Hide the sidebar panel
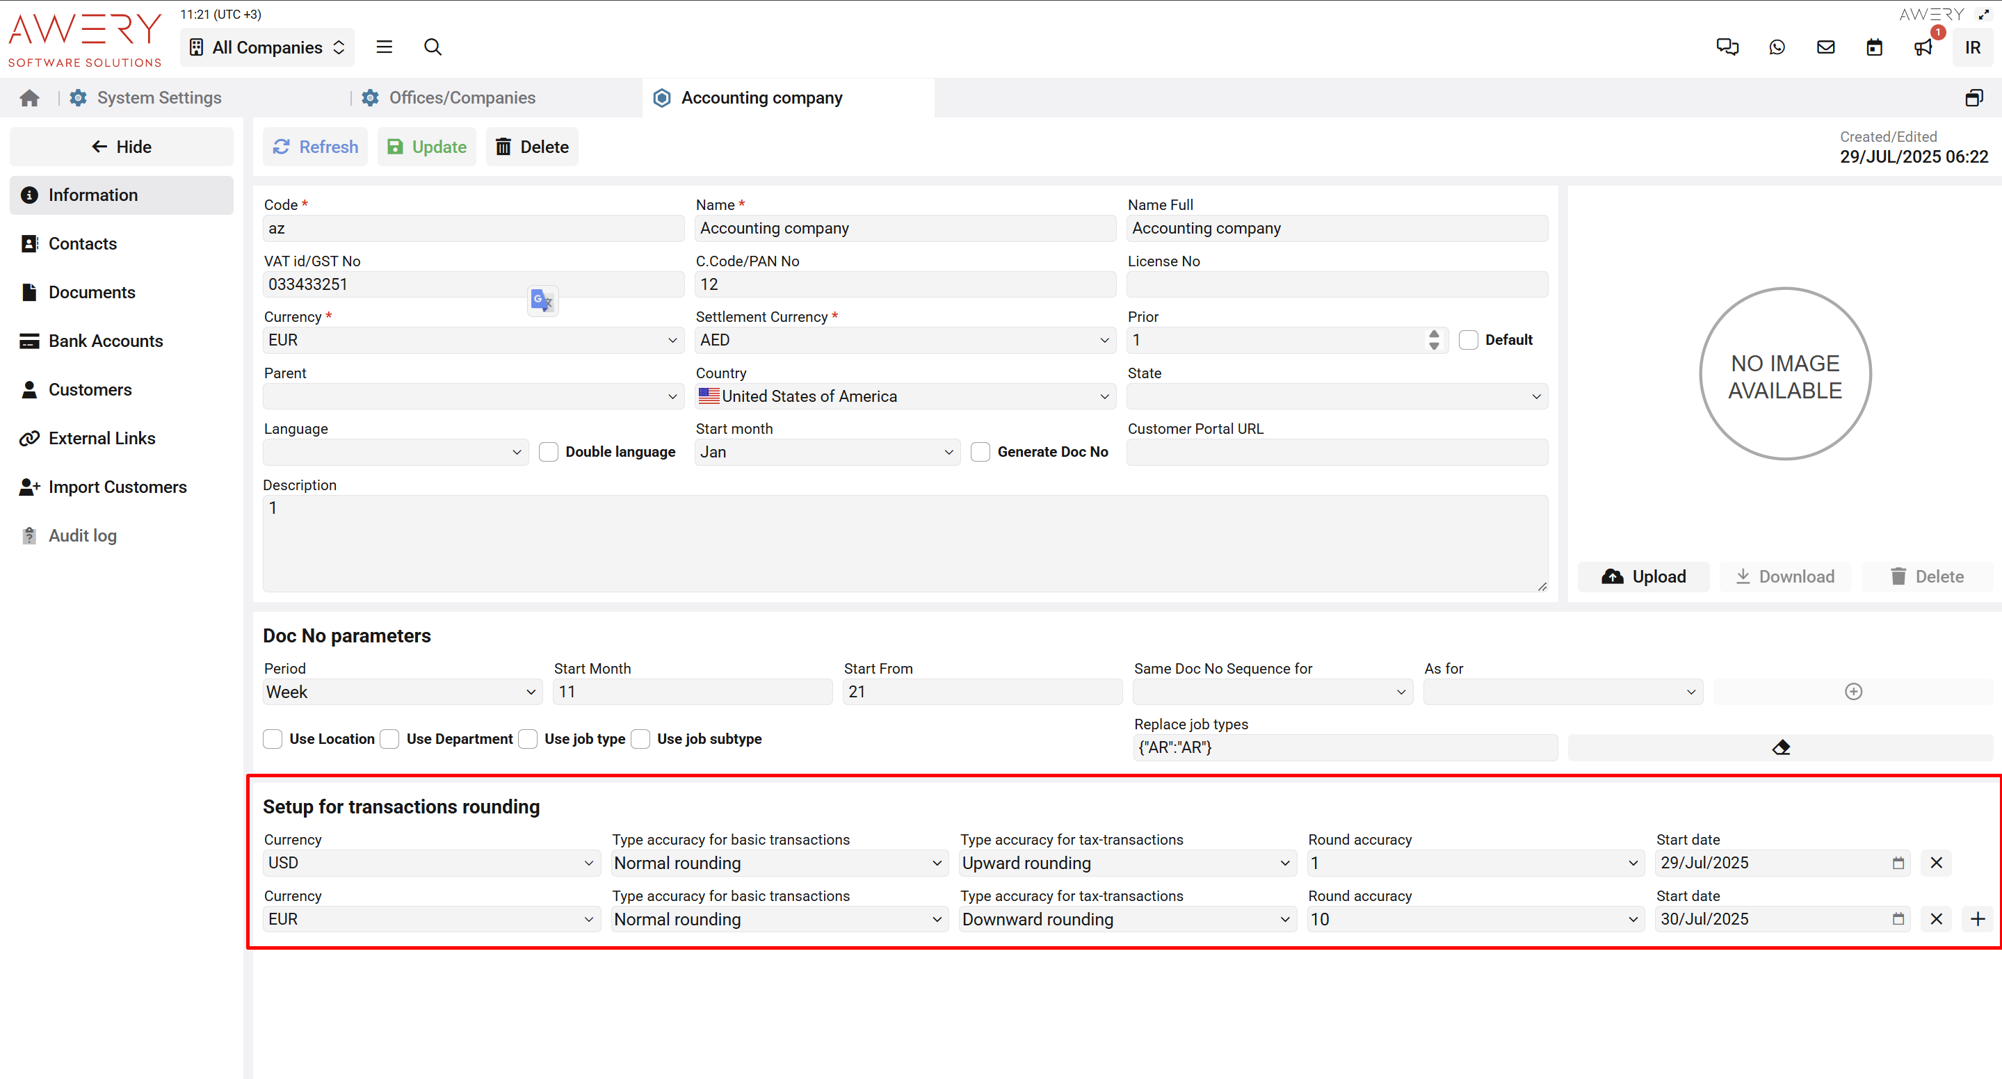2002x1079 pixels. pyautogui.click(x=121, y=147)
